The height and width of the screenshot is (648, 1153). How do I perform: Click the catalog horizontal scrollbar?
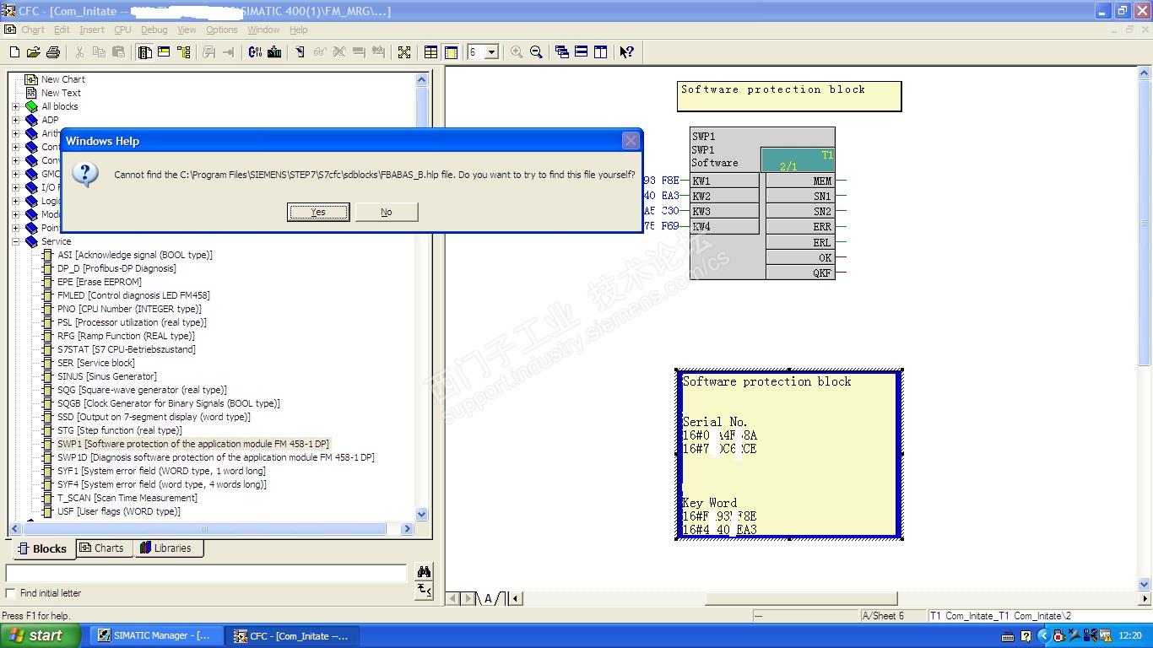(x=204, y=529)
